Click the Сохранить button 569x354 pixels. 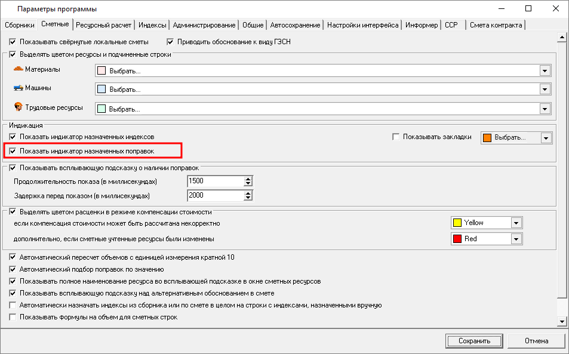pyautogui.click(x=473, y=341)
